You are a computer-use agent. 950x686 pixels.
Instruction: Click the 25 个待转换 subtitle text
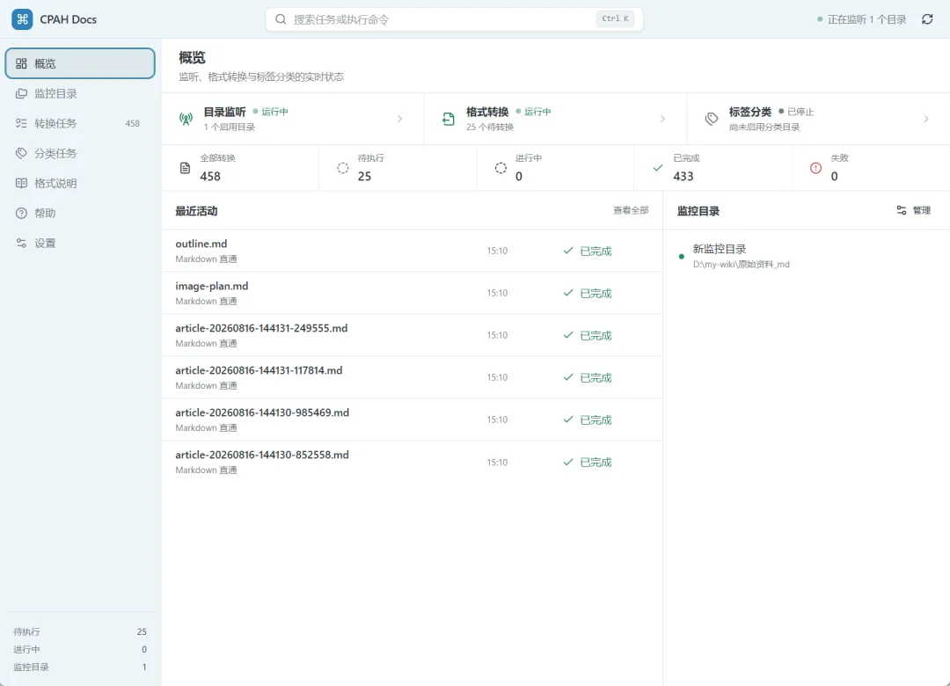(x=490, y=127)
